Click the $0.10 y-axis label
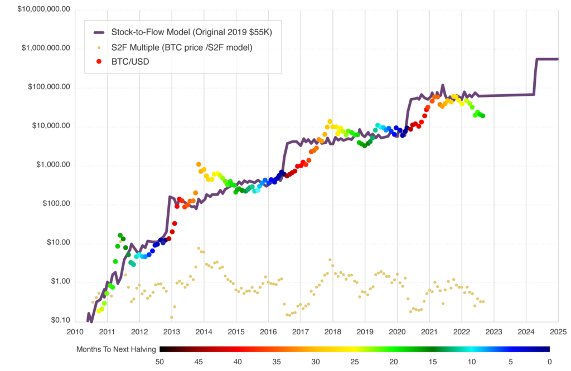This screenshot has width=571, height=371. coord(60,320)
